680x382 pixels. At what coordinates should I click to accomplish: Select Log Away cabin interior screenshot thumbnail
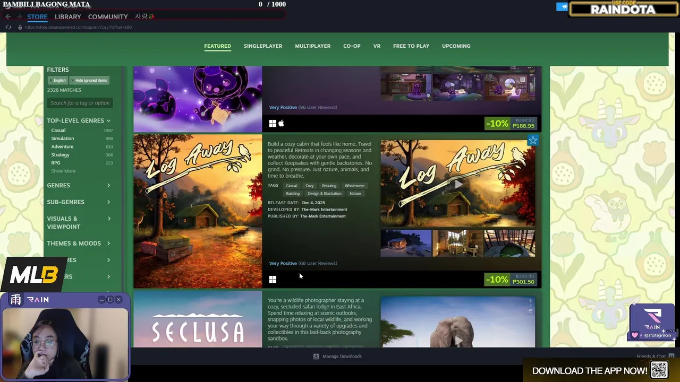pos(457,243)
